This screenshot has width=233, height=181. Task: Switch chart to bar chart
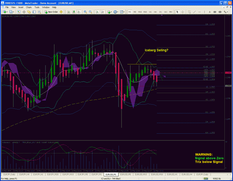(x=69, y=12)
